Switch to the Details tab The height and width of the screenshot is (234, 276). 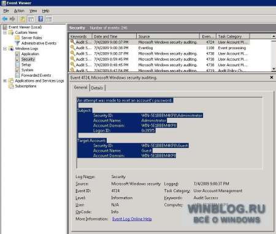[x=97, y=88]
